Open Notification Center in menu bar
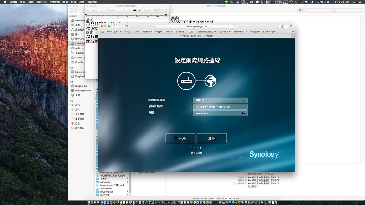 coord(359,2)
